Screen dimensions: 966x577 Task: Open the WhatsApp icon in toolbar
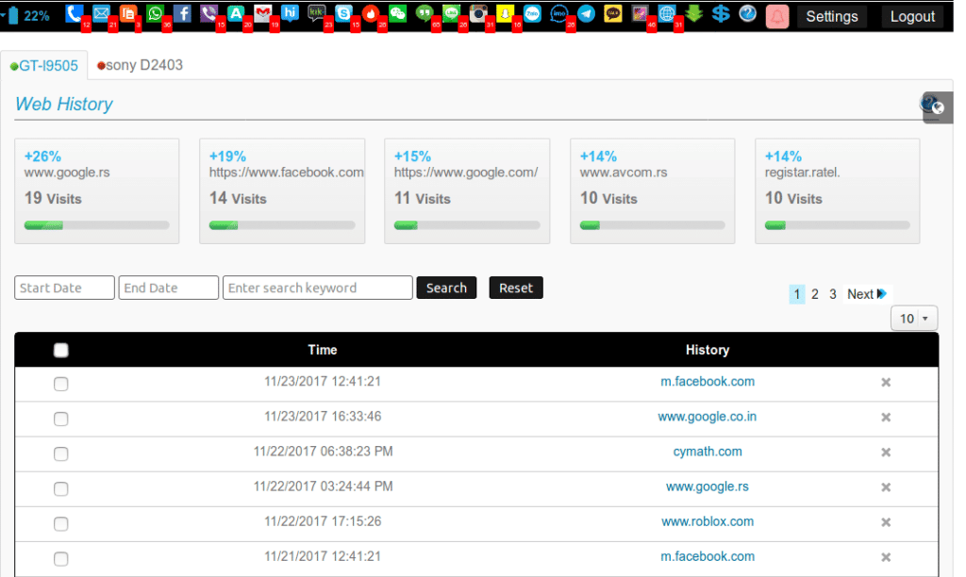coord(155,13)
